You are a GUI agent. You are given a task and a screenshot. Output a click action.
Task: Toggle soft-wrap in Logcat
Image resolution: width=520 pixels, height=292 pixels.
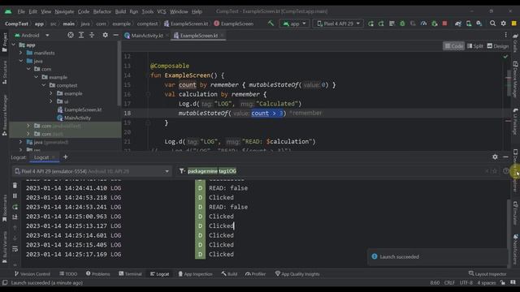coord(15,249)
